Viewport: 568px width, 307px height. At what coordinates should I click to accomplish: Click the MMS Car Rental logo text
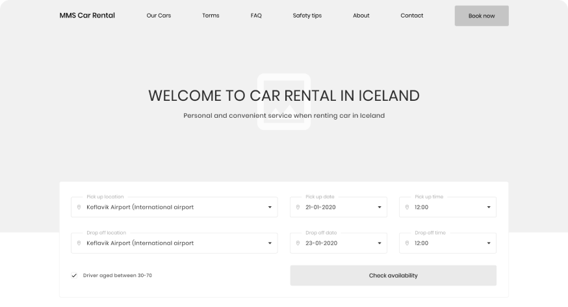coord(87,16)
